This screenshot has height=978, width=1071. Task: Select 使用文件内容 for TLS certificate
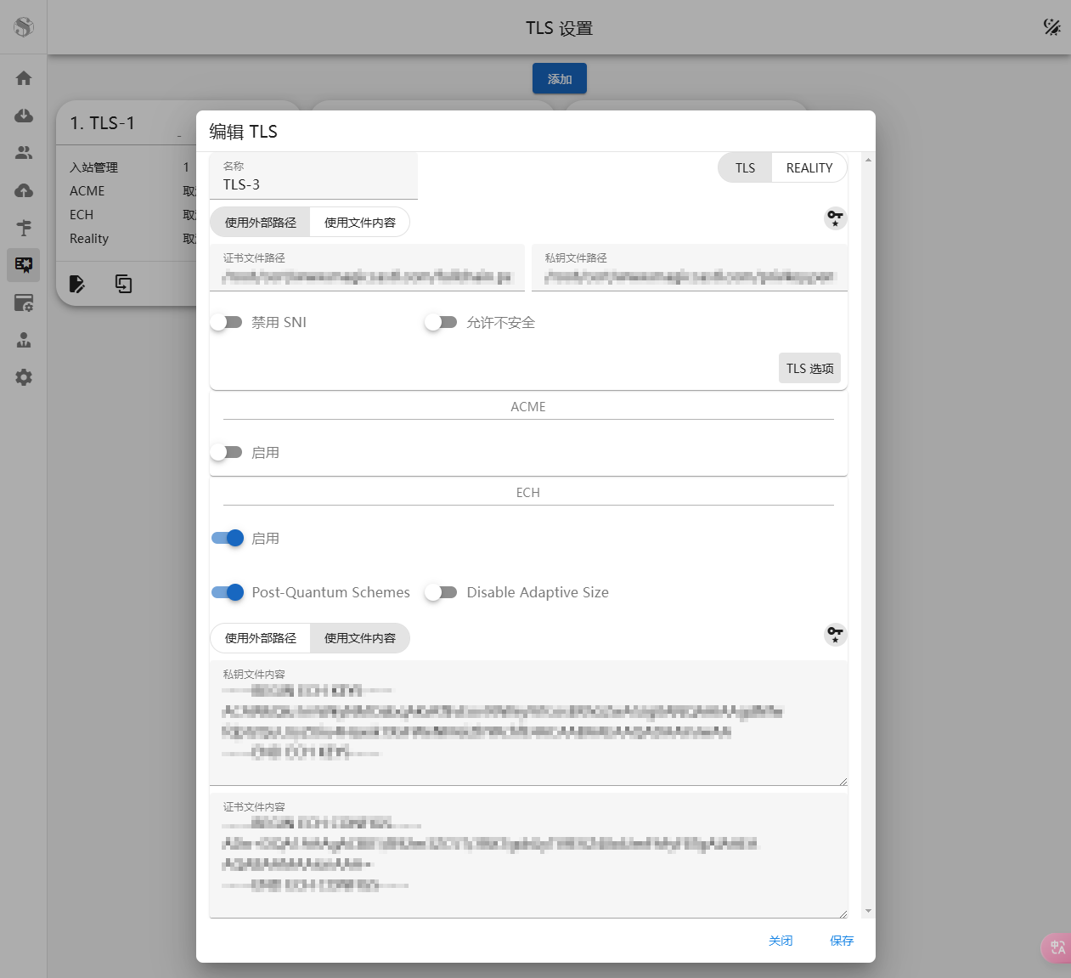pos(360,223)
